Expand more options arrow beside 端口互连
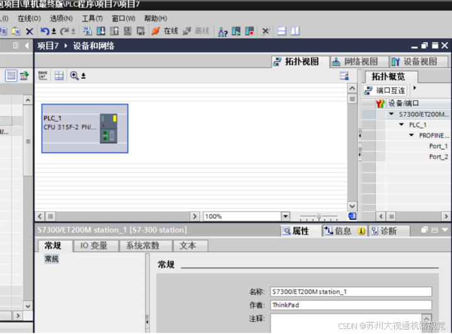 pos(415,88)
